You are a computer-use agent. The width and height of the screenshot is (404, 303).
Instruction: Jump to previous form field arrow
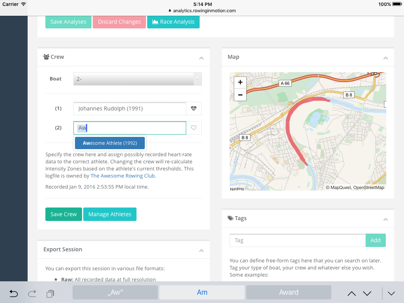click(351, 293)
